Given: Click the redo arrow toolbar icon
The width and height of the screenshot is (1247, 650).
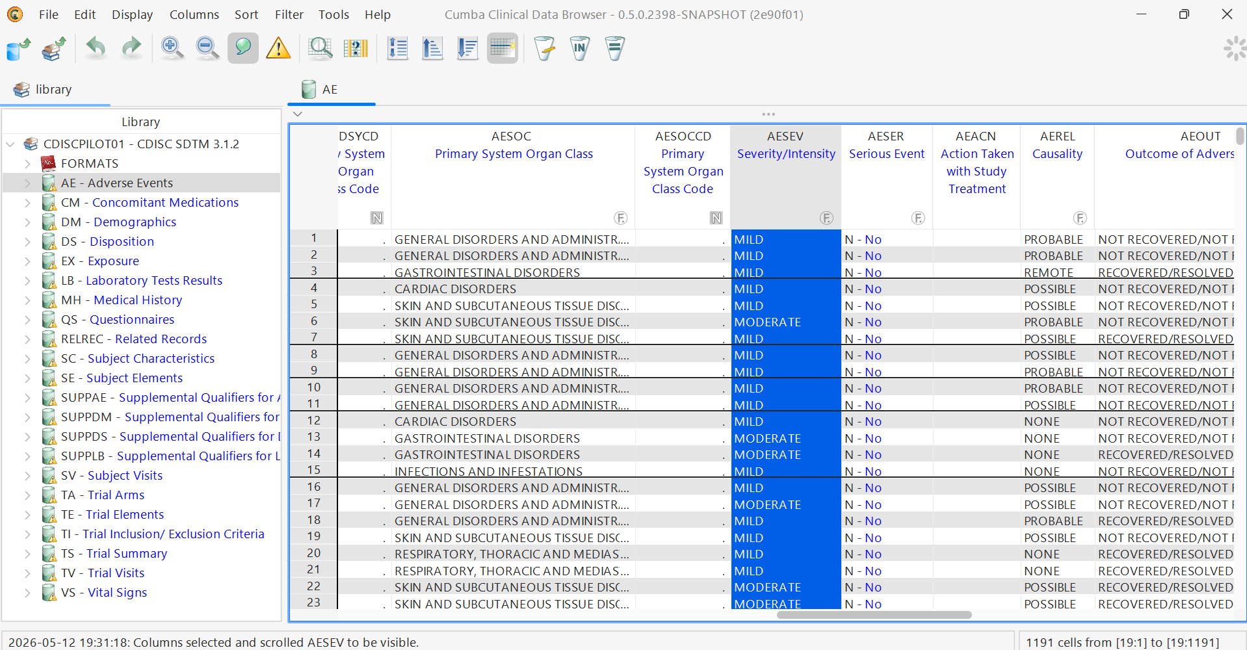Looking at the screenshot, I should coord(132,48).
